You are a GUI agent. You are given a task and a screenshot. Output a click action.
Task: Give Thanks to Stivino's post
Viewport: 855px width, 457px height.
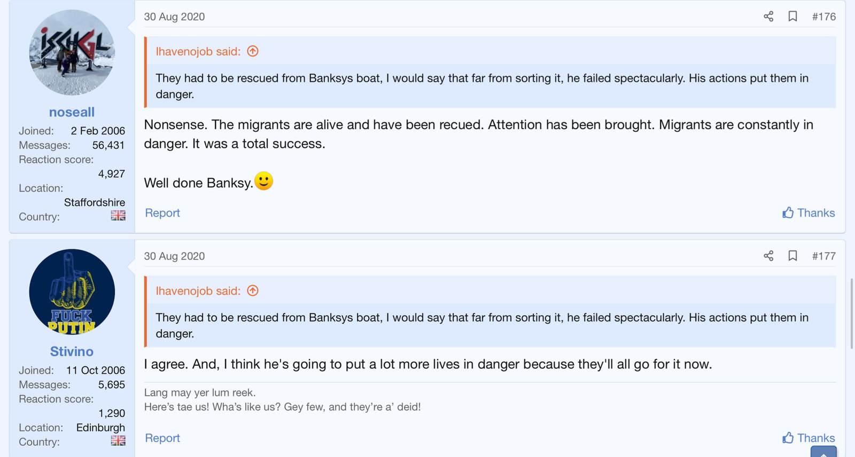[809, 438]
